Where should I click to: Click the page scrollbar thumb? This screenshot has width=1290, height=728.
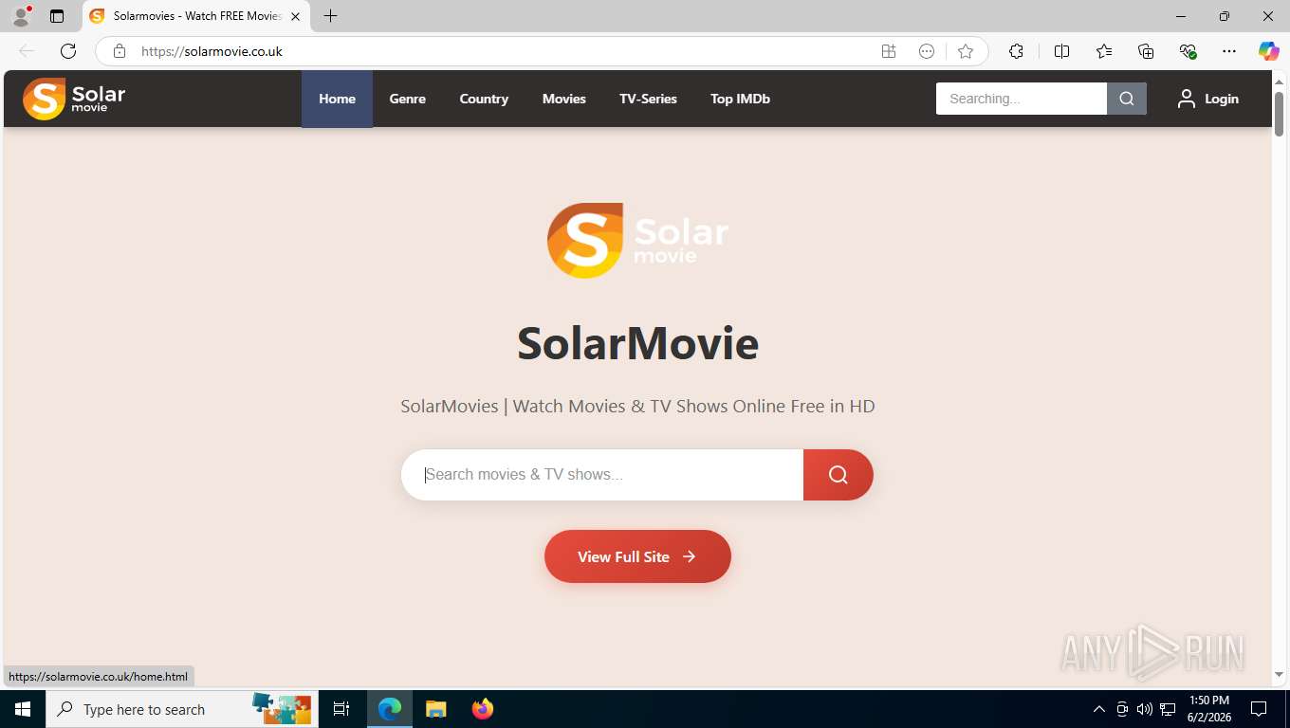pos(1279,114)
